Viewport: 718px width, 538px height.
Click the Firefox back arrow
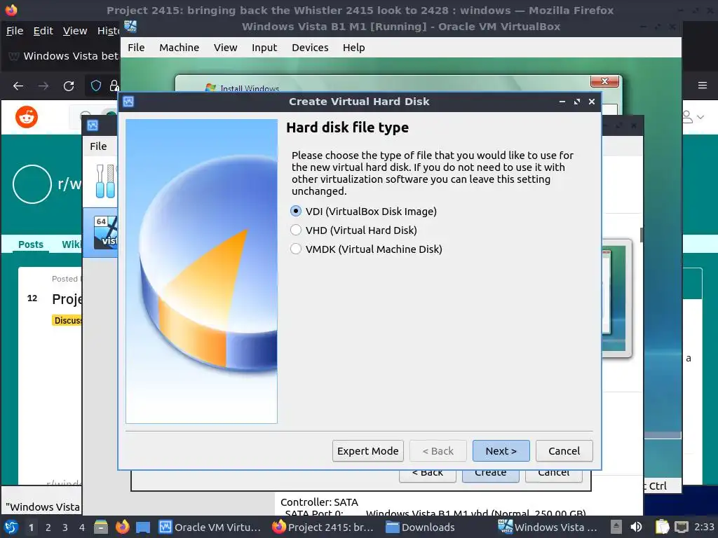click(18, 85)
